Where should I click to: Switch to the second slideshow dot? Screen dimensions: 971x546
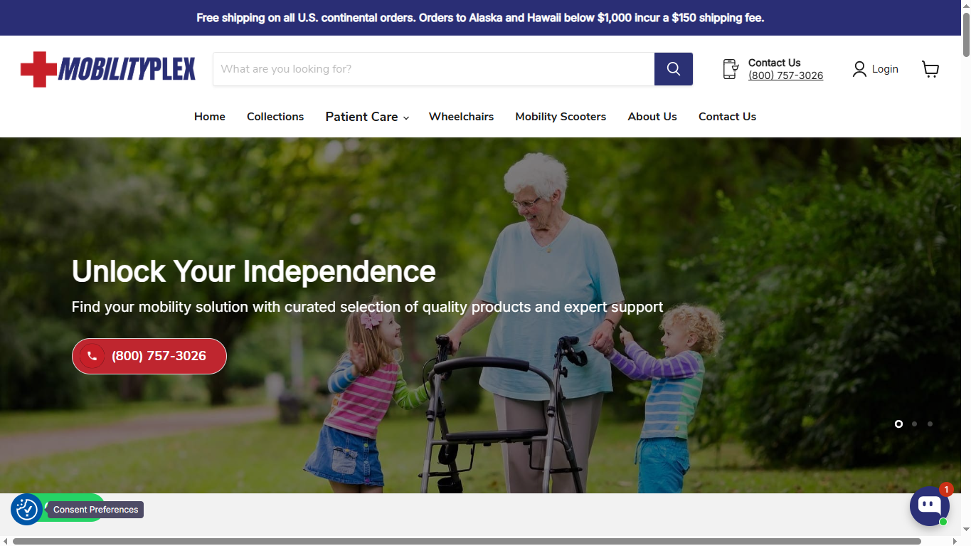(x=914, y=424)
